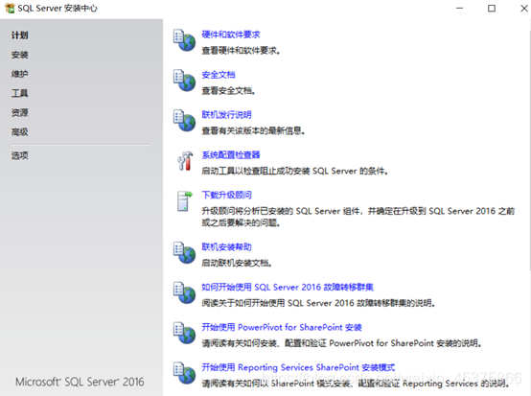The image size is (531, 396).
Task: Click the server download icon for 下载升级顾问
Action: [x=185, y=200]
